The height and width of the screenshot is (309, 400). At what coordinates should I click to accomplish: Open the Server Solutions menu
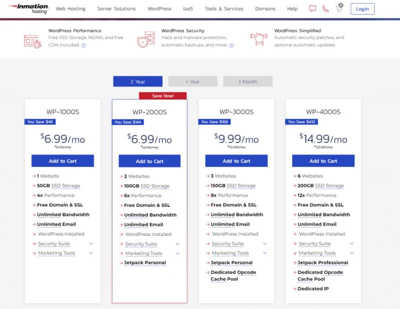(x=115, y=9)
